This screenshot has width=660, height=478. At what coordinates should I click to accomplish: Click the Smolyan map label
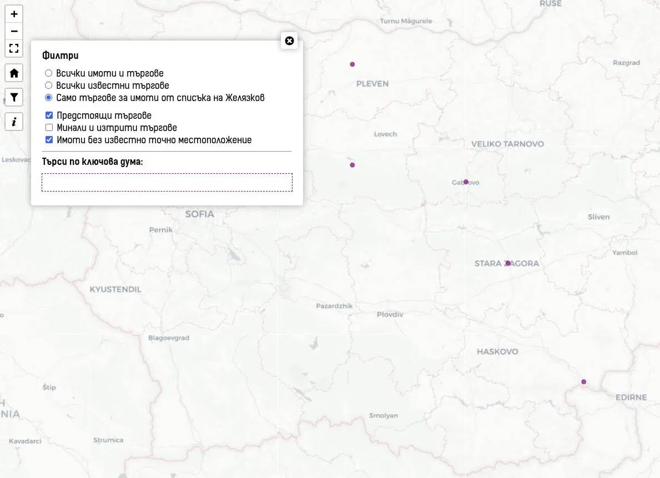384,416
